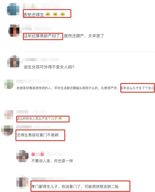Click reply '不要说人家，你也是一样'
Screen dimensions: 155x192
[52, 161]
